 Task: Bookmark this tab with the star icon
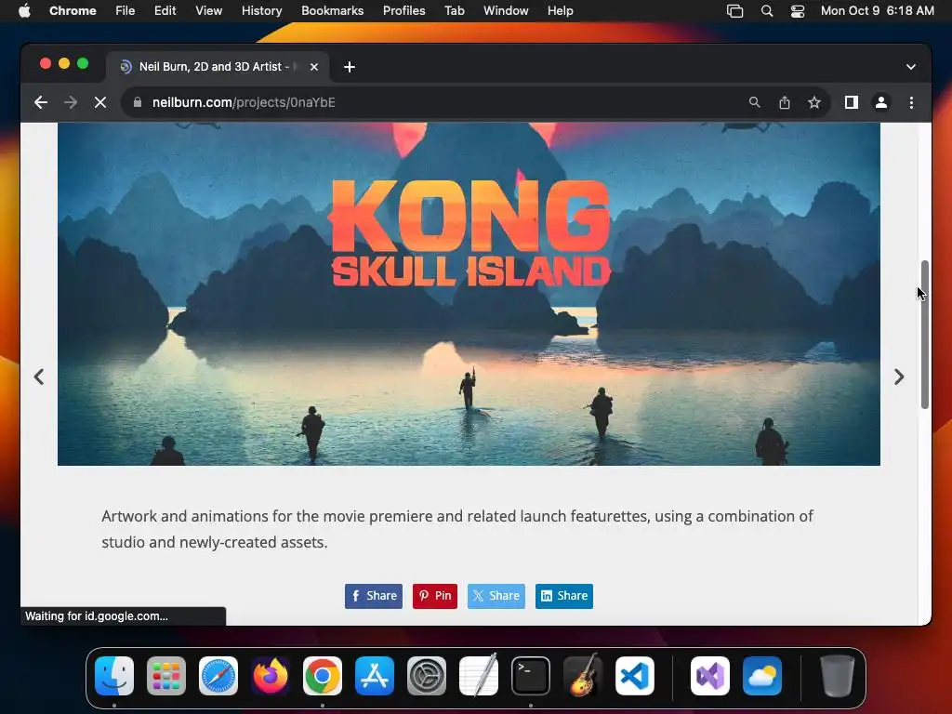pos(814,102)
